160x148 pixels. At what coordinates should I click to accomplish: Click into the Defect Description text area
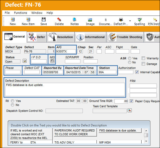pos(65,89)
